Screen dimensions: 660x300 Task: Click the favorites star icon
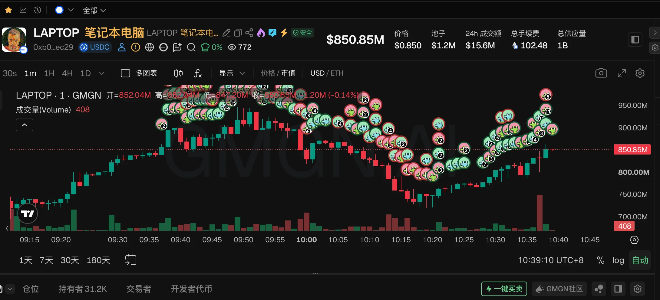click(8, 10)
